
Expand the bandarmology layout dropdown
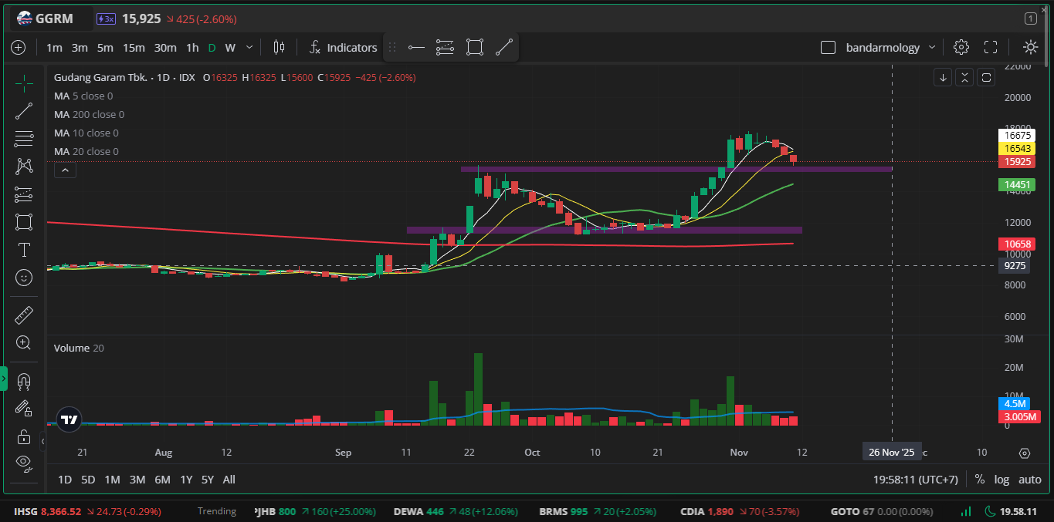(x=932, y=47)
